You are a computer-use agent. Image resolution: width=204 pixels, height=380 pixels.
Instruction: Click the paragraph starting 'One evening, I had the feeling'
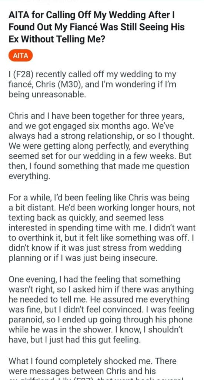(x=101, y=309)
